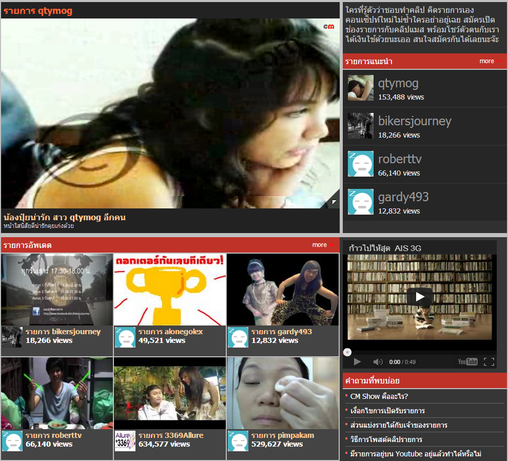The height and width of the screenshot is (461, 508).
Task: Open gardy493 avatar icon in recommended list
Action: tap(361, 201)
